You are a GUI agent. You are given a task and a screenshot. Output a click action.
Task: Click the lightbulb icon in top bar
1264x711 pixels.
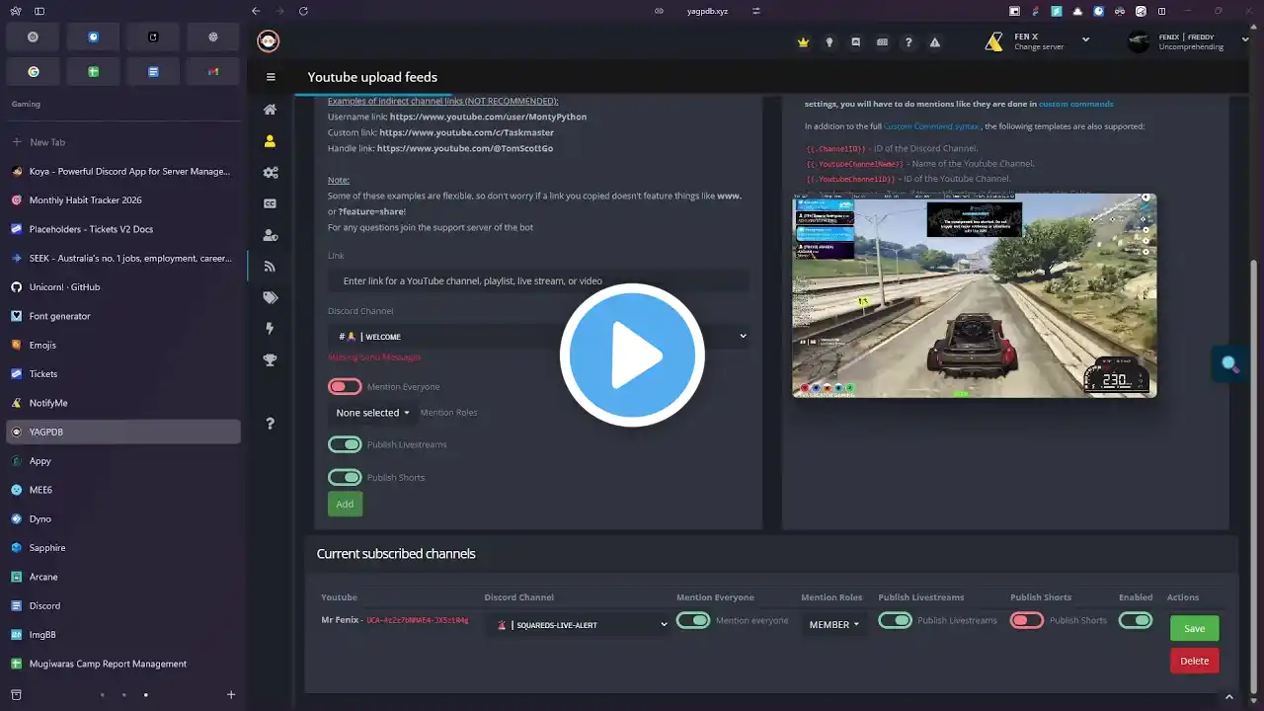pos(829,42)
